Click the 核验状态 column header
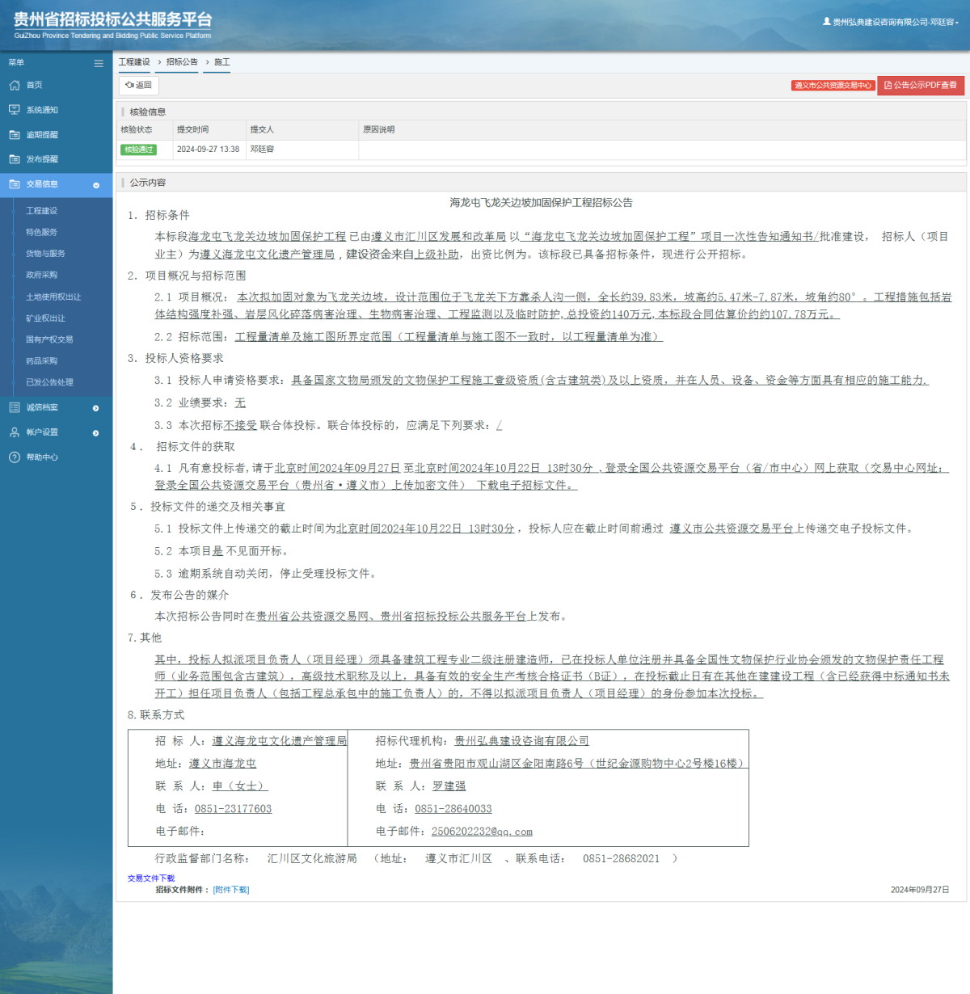This screenshot has height=994, width=970. (137, 129)
